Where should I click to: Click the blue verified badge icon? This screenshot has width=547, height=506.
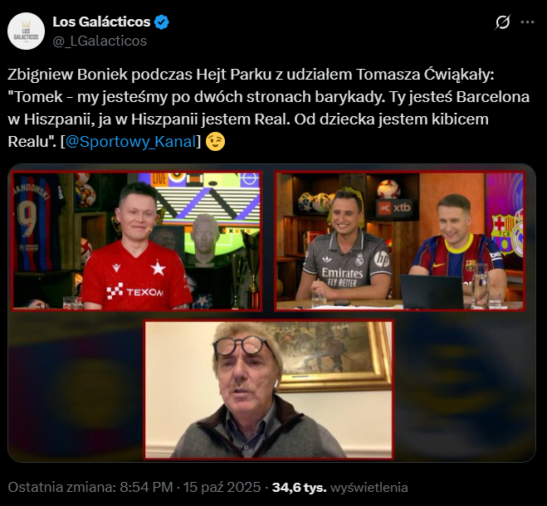162,22
